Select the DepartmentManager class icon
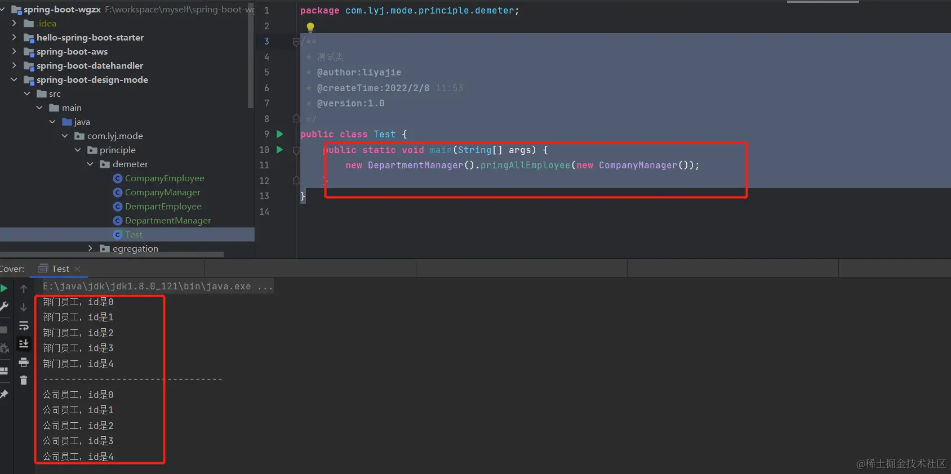This screenshot has width=951, height=474. point(118,221)
